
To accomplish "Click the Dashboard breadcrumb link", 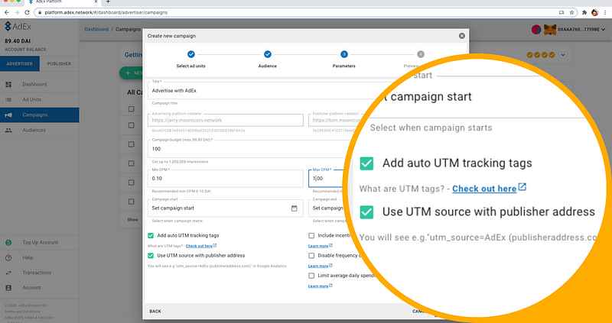I will (96, 30).
